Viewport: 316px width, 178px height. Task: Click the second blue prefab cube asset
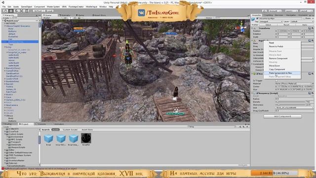pos(61,138)
